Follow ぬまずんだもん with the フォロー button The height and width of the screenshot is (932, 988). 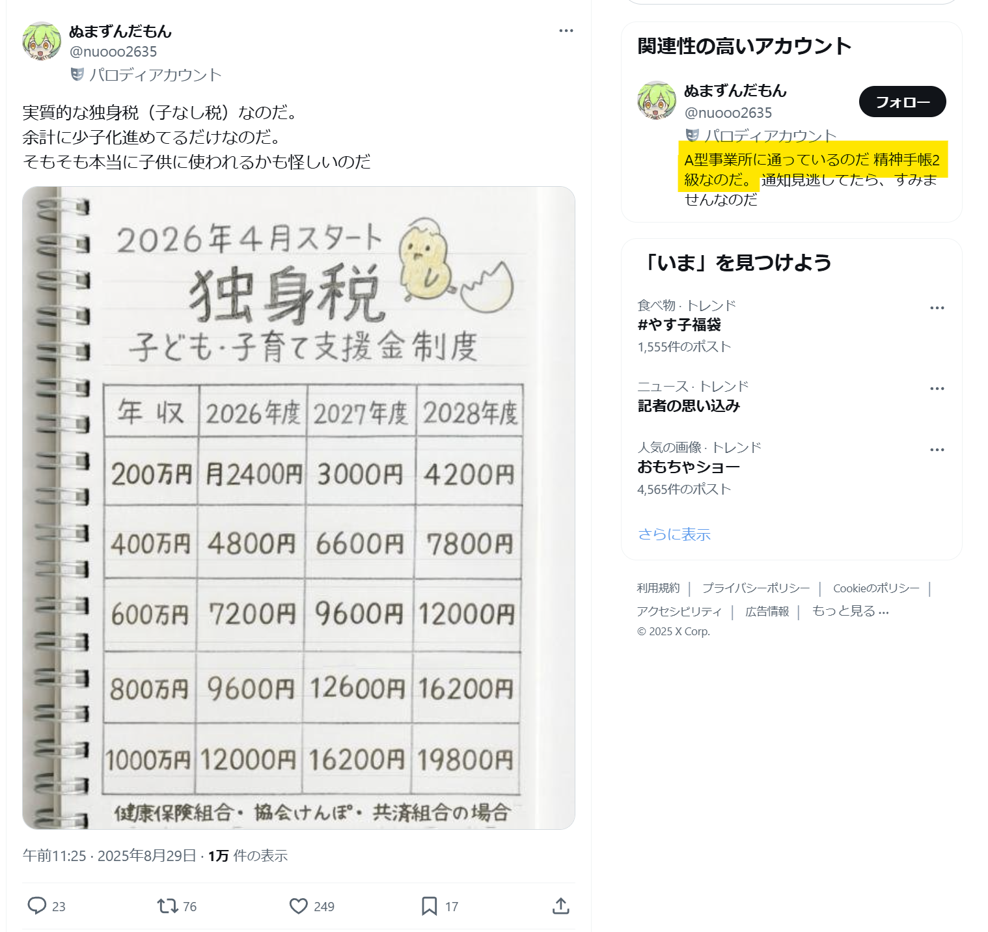[902, 102]
